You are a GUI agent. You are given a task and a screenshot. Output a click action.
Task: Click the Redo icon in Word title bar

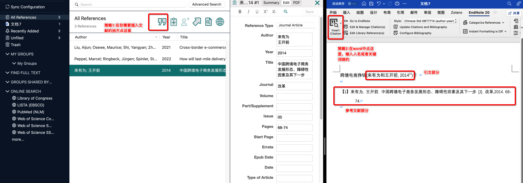tap(390, 4)
